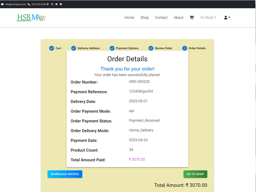Image resolution: width=256 pixels, height=192 pixels.
Task: Select the Delivery Address step
Action: tap(85, 48)
